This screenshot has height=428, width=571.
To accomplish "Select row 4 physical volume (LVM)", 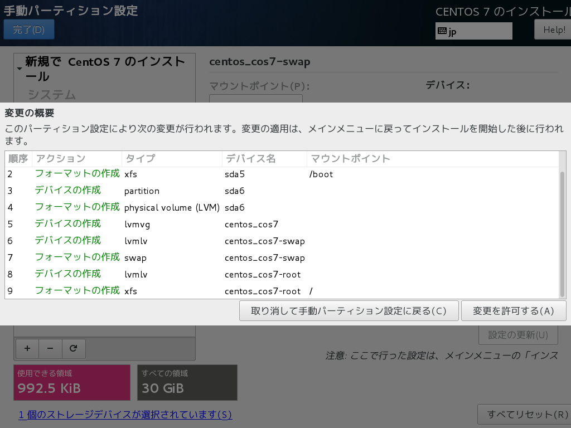I will tap(282, 207).
